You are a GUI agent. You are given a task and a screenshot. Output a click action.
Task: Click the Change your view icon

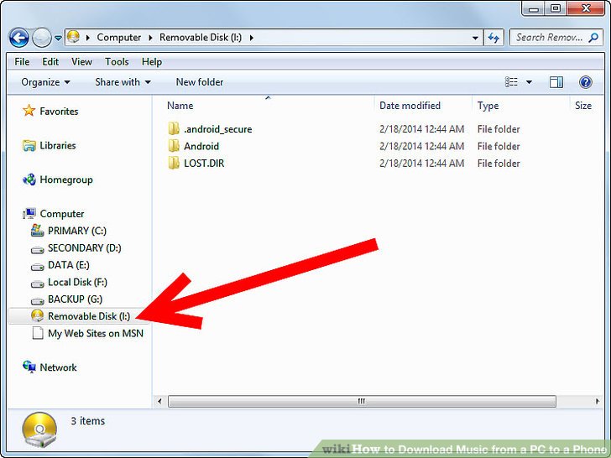[511, 82]
